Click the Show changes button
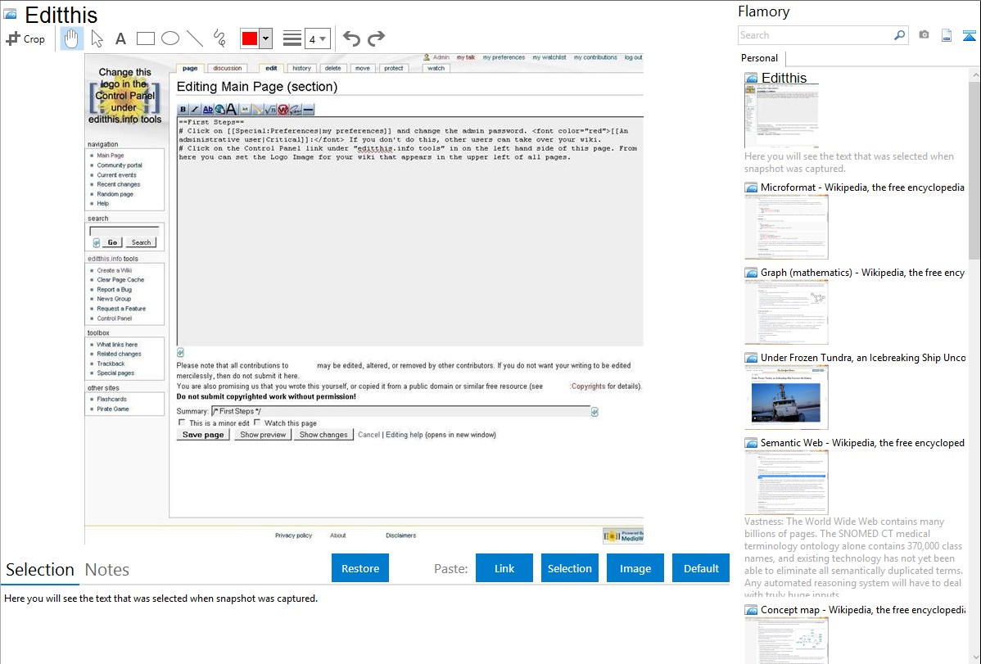This screenshot has height=664, width=981. [x=323, y=435]
